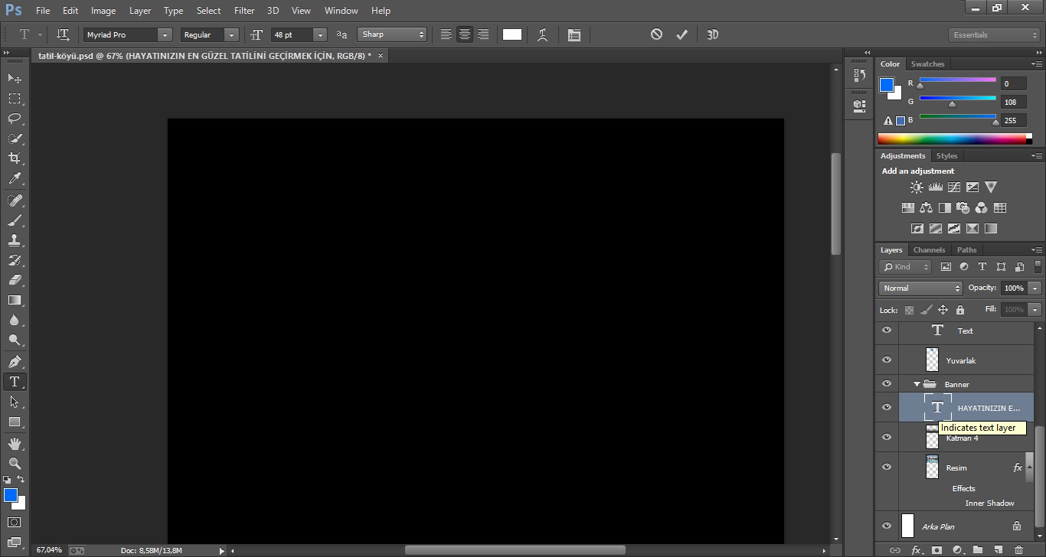This screenshot has height=557, width=1046.
Task: Open the Opacity slider dropdown
Action: (x=1035, y=288)
